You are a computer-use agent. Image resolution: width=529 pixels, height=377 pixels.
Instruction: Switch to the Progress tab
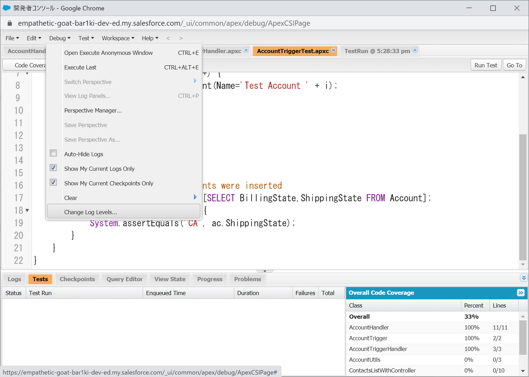pyautogui.click(x=210, y=279)
